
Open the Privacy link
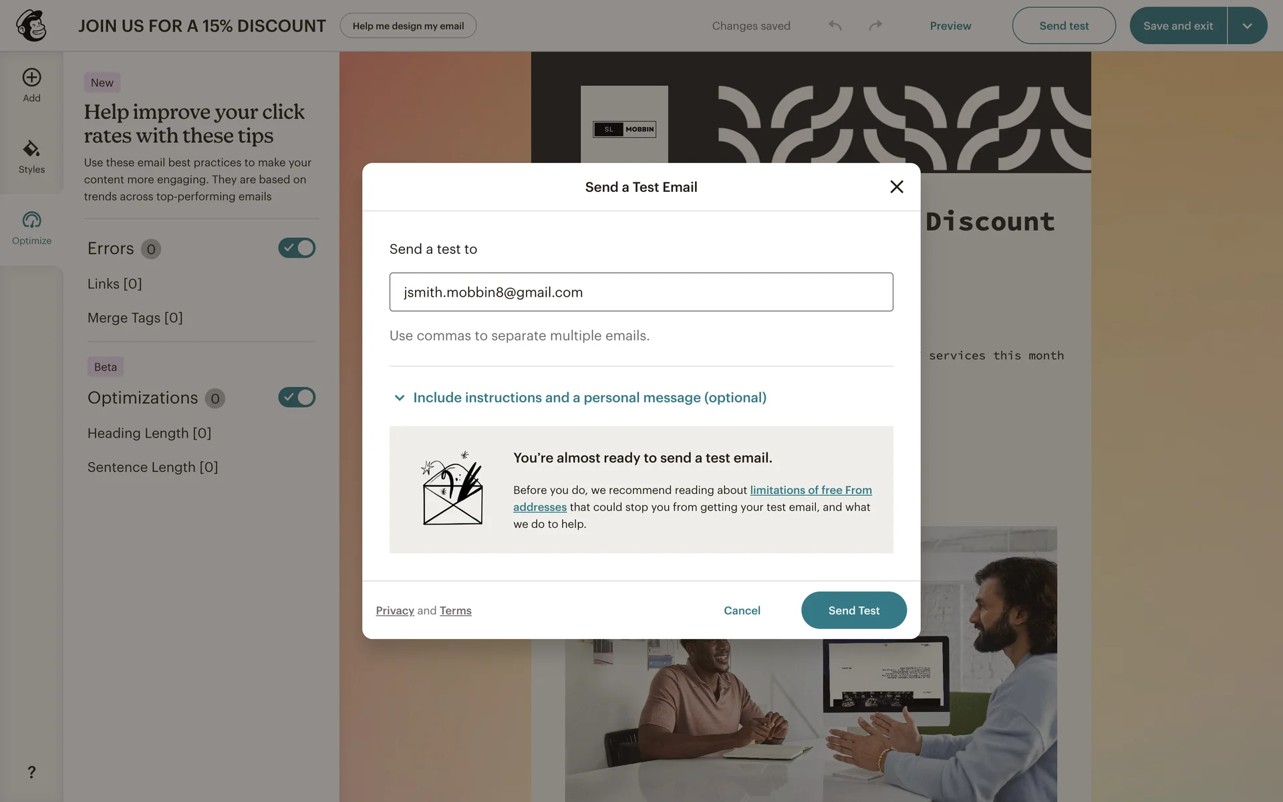[395, 611]
